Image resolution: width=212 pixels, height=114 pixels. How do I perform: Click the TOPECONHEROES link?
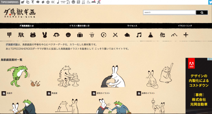coord(10,2)
